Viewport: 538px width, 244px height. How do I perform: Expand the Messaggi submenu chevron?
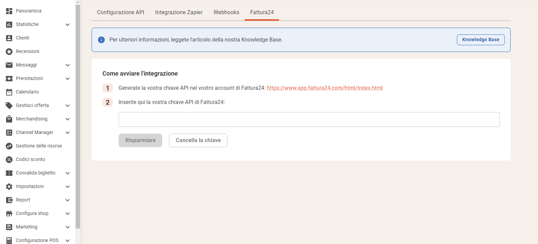click(x=68, y=65)
